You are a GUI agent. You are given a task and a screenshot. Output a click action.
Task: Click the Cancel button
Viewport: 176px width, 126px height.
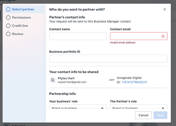pos(143,115)
